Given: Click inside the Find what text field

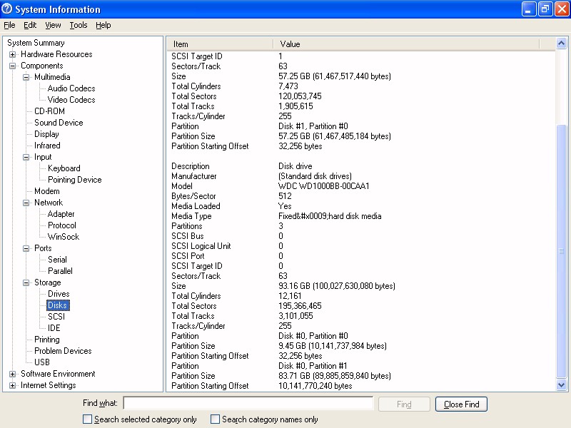Looking at the screenshot, I should tap(248, 404).
